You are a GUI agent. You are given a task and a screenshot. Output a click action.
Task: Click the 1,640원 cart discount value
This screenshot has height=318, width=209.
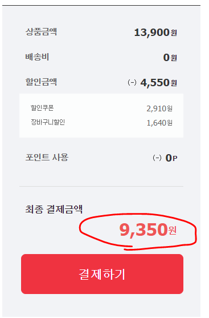coord(159,123)
